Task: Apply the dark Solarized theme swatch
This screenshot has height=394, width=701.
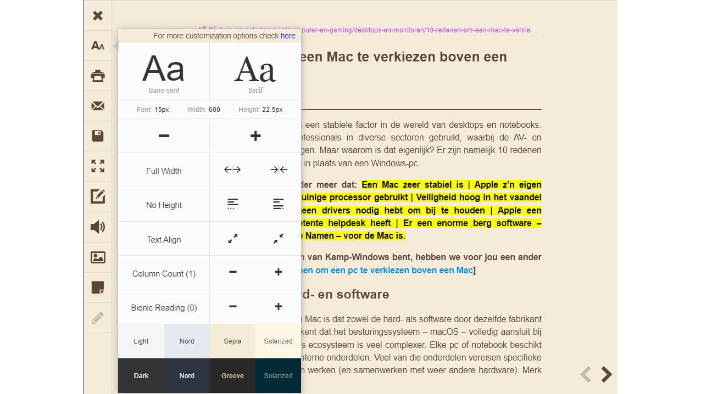Action: tap(279, 375)
